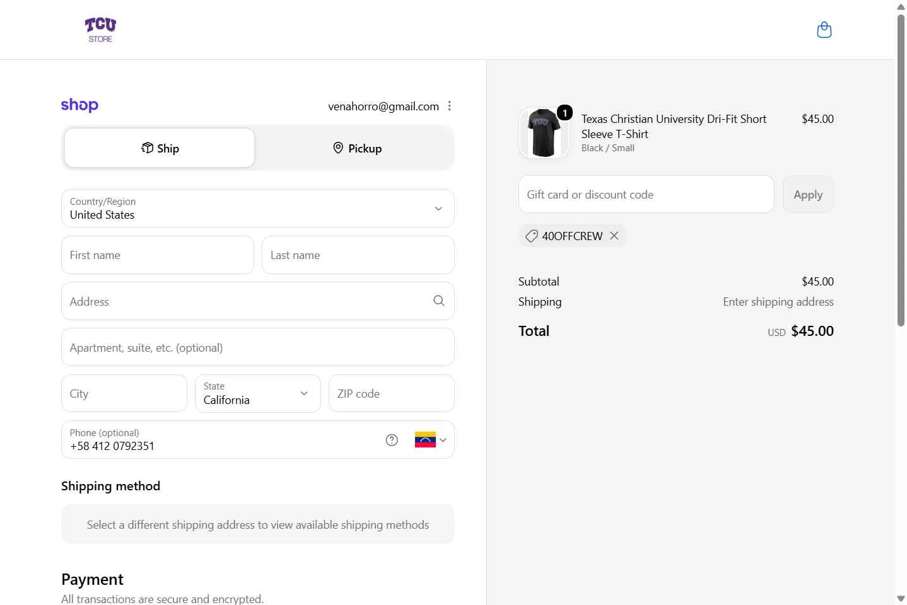
Task: Click the Shop Pay logo
Action: pos(79,105)
